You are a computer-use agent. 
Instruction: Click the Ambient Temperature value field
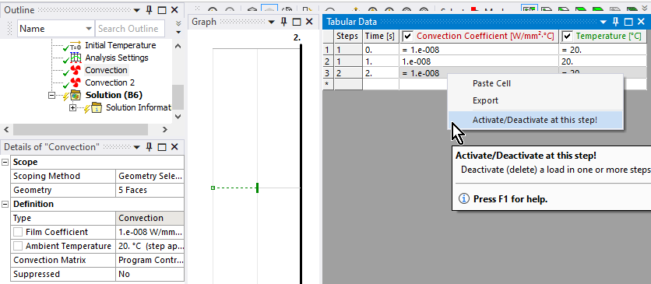[x=150, y=247]
